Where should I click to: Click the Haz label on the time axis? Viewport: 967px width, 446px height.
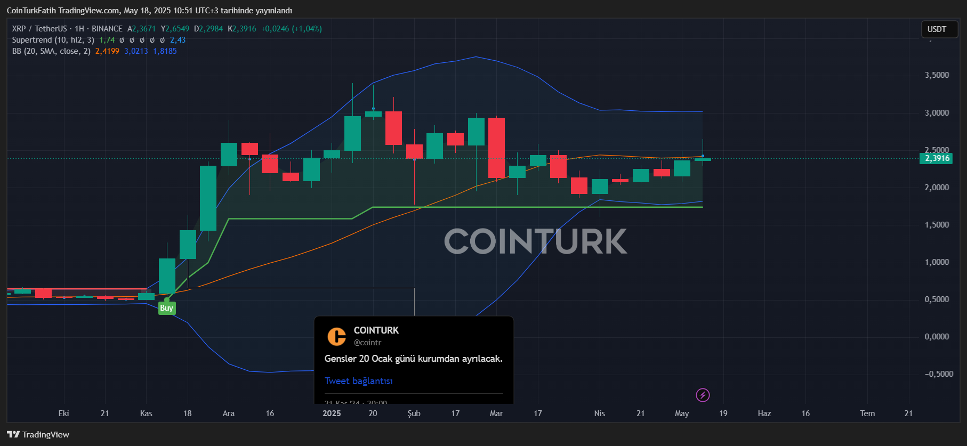[x=764, y=413]
